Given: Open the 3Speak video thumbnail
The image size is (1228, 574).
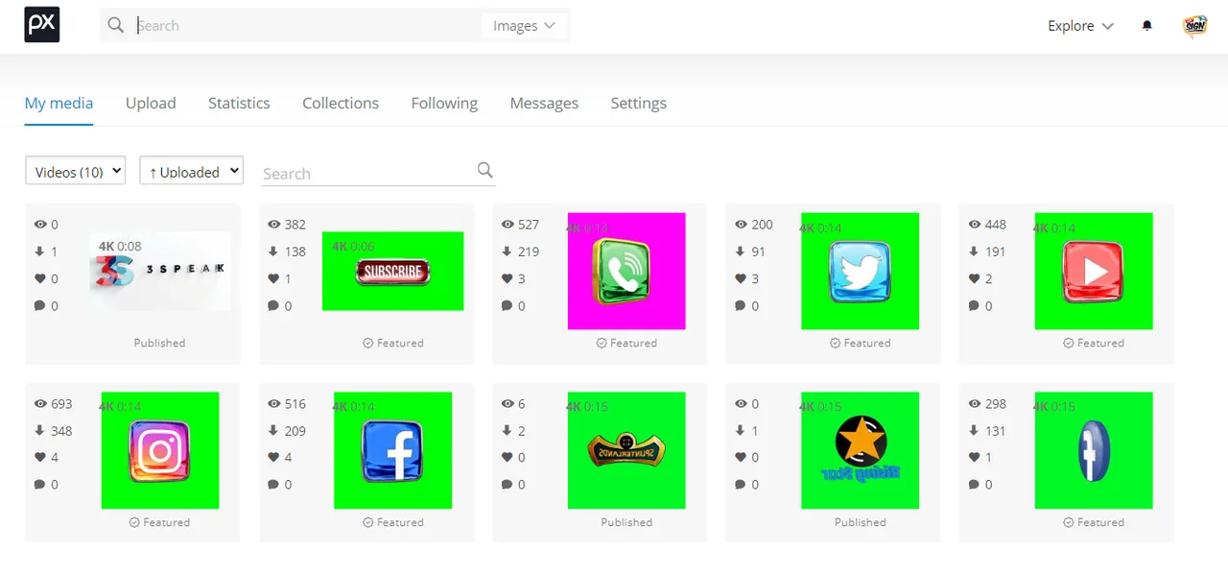Looking at the screenshot, I should tap(160, 271).
